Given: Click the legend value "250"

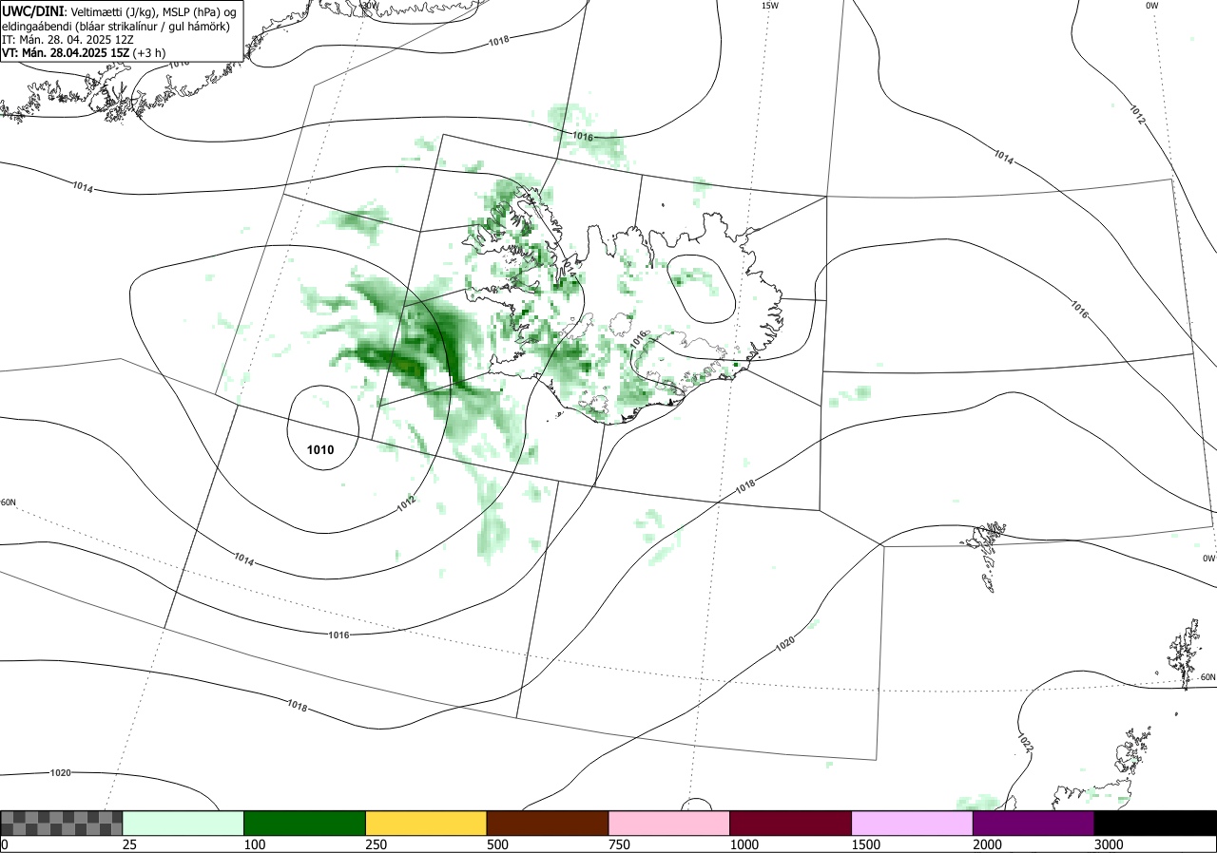Looking at the screenshot, I should [x=376, y=844].
